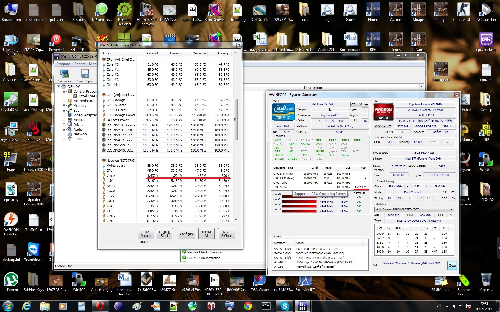Open GPU #0 selector dropdown
This screenshot has width=500, height=312.
pyautogui.click(x=382, y=126)
